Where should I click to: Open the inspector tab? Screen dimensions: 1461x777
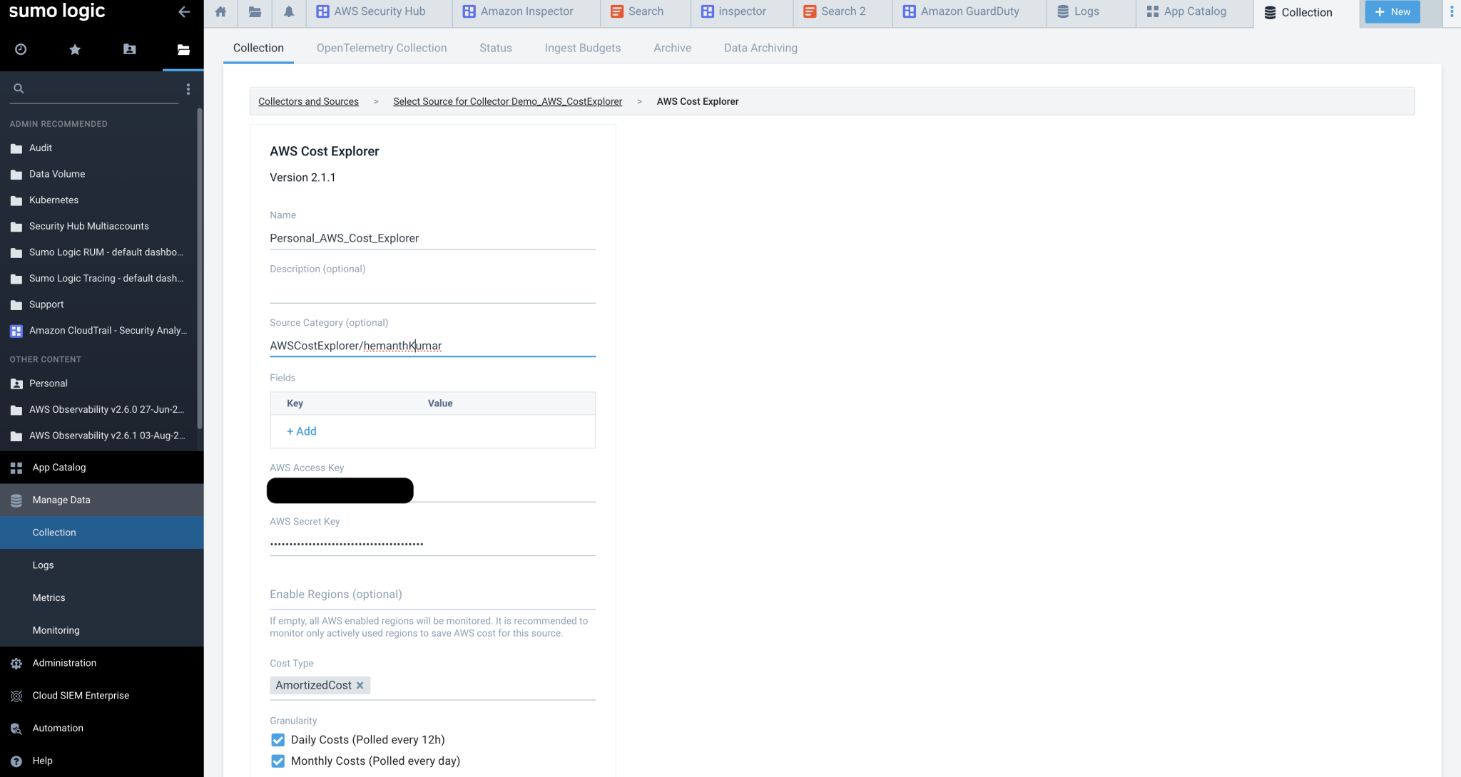[742, 12]
